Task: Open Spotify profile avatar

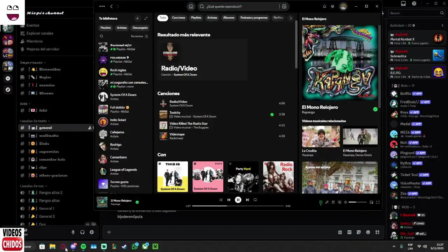Action: point(343,6)
